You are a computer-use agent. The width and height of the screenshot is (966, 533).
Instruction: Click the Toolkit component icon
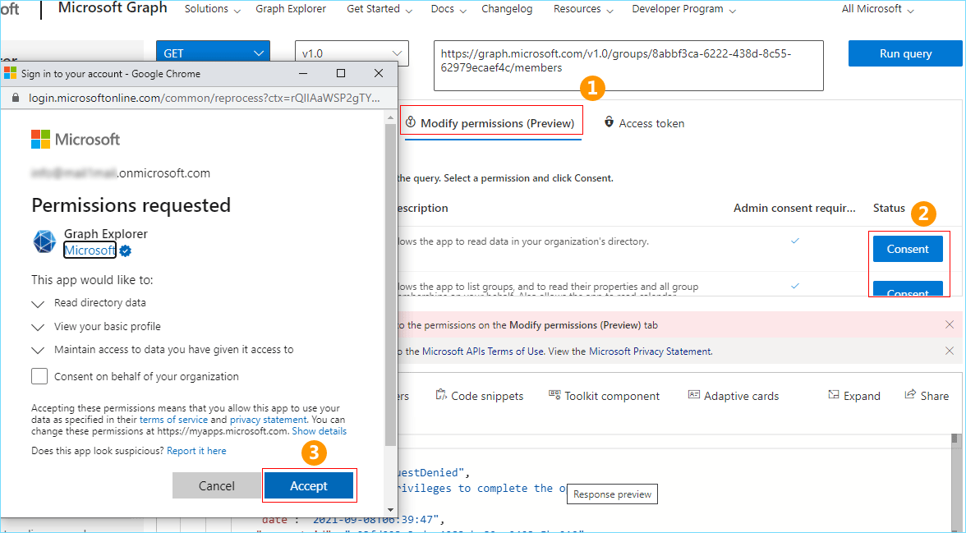coord(554,395)
